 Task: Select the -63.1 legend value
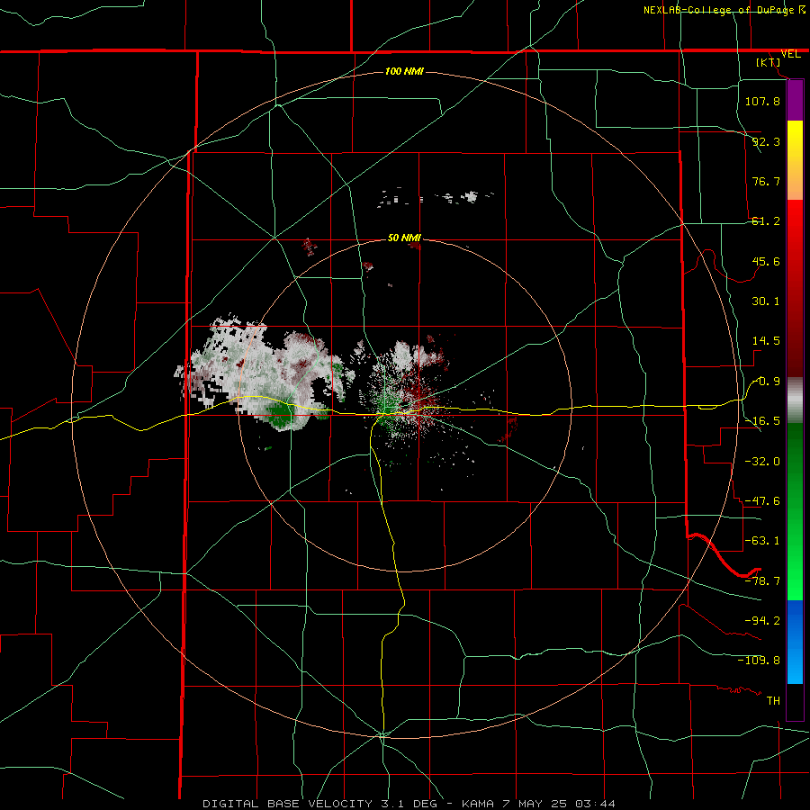(762, 541)
